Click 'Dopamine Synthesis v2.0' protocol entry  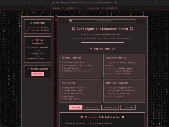(38, 49)
